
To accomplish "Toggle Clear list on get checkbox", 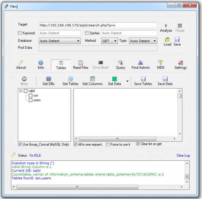I will coord(138,144).
